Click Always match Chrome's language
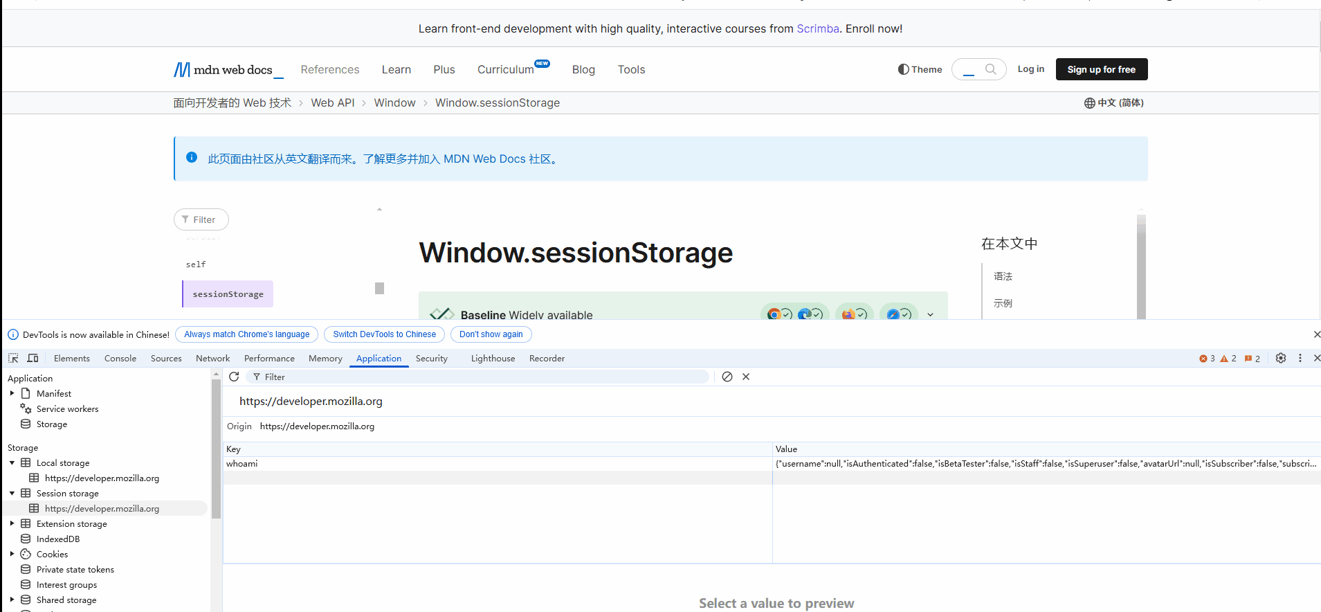 pos(247,334)
